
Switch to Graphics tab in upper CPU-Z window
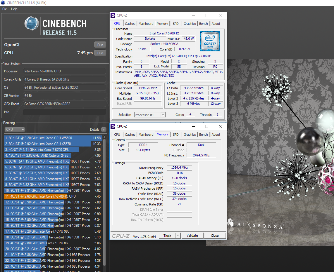point(190,24)
